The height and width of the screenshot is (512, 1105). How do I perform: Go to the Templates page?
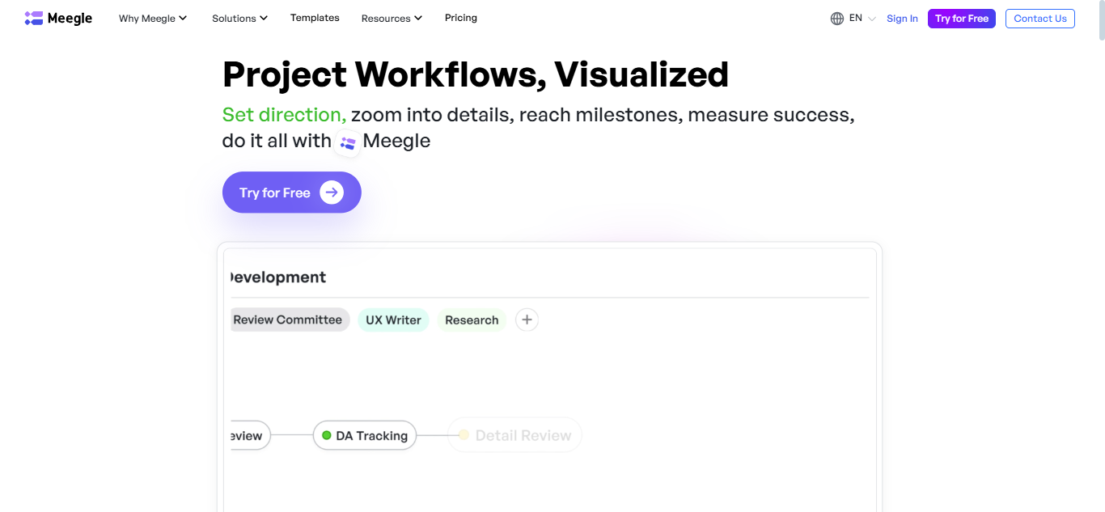pos(315,18)
